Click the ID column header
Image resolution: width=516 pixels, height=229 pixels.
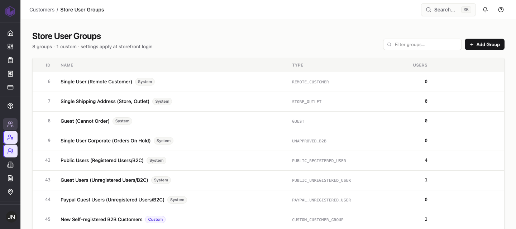(48, 65)
